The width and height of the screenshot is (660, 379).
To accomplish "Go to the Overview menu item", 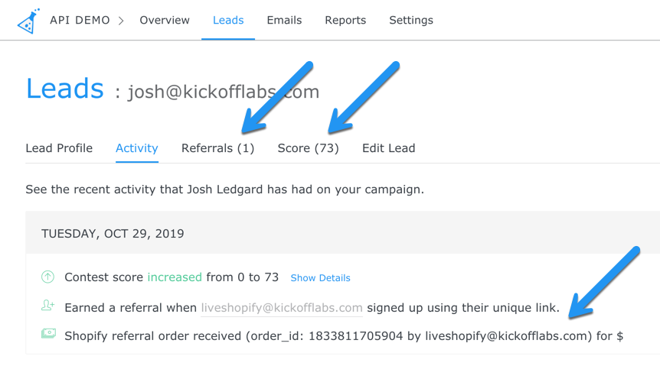I will coord(165,21).
